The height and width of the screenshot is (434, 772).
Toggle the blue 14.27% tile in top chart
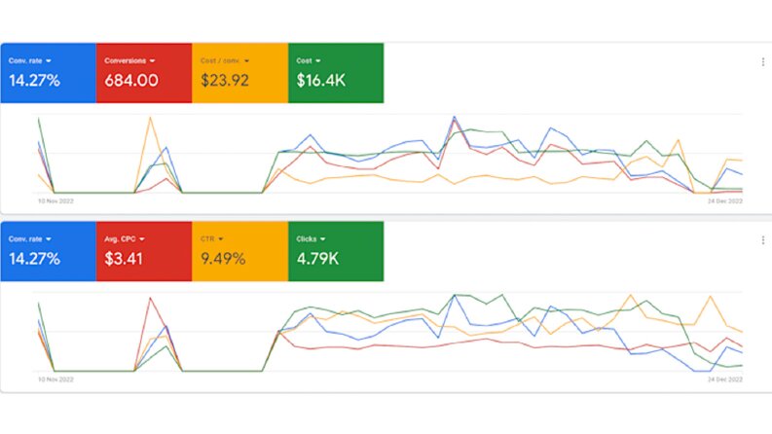tap(49, 73)
